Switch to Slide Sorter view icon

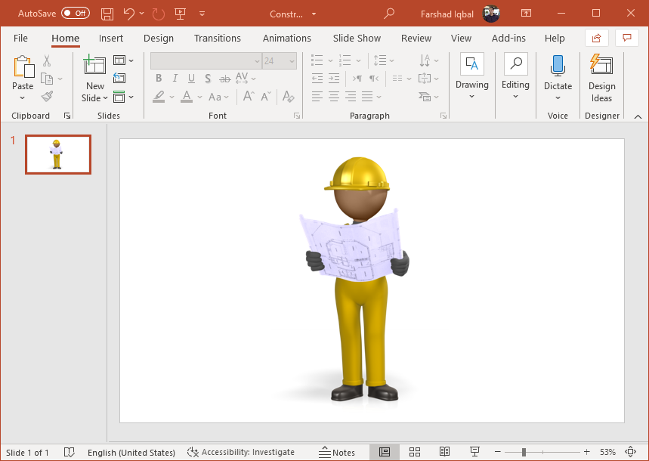(415, 452)
